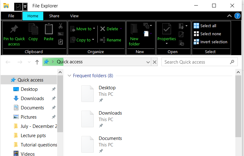Open the Recent locations dropdown arrow
The height and width of the screenshot is (156, 244).
click(x=29, y=62)
